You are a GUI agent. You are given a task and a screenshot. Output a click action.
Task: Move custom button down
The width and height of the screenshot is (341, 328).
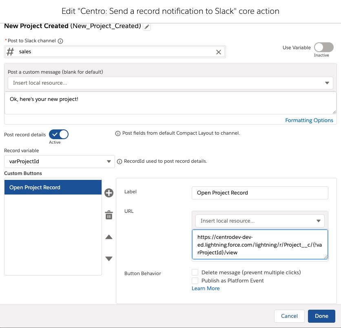pyautogui.click(x=109, y=258)
